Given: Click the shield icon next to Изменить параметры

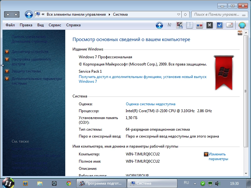Looking at the screenshot, I should coord(206,154).
